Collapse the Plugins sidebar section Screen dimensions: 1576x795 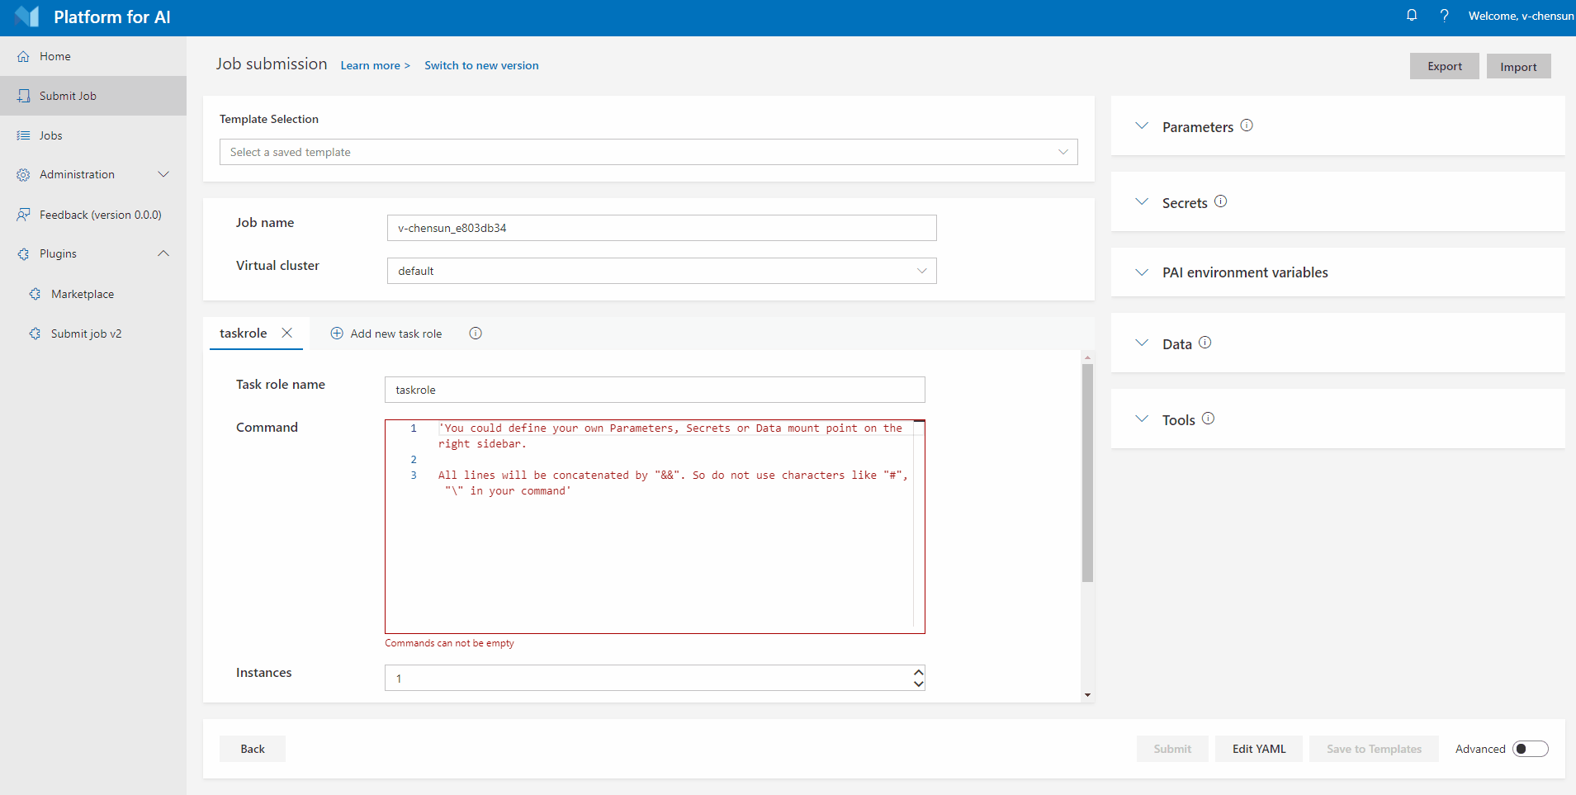163,253
